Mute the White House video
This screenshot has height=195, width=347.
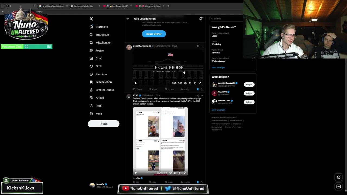coord(185,83)
